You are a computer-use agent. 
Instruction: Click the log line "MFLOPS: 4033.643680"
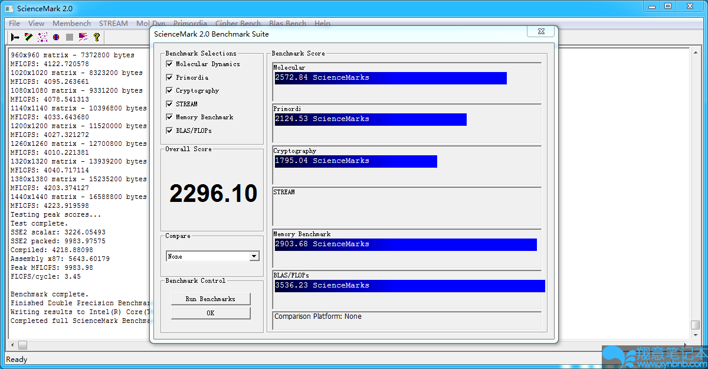50,117
